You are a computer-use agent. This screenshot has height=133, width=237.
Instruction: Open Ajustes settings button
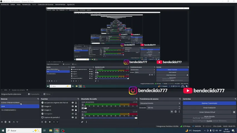tap(209, 121)
